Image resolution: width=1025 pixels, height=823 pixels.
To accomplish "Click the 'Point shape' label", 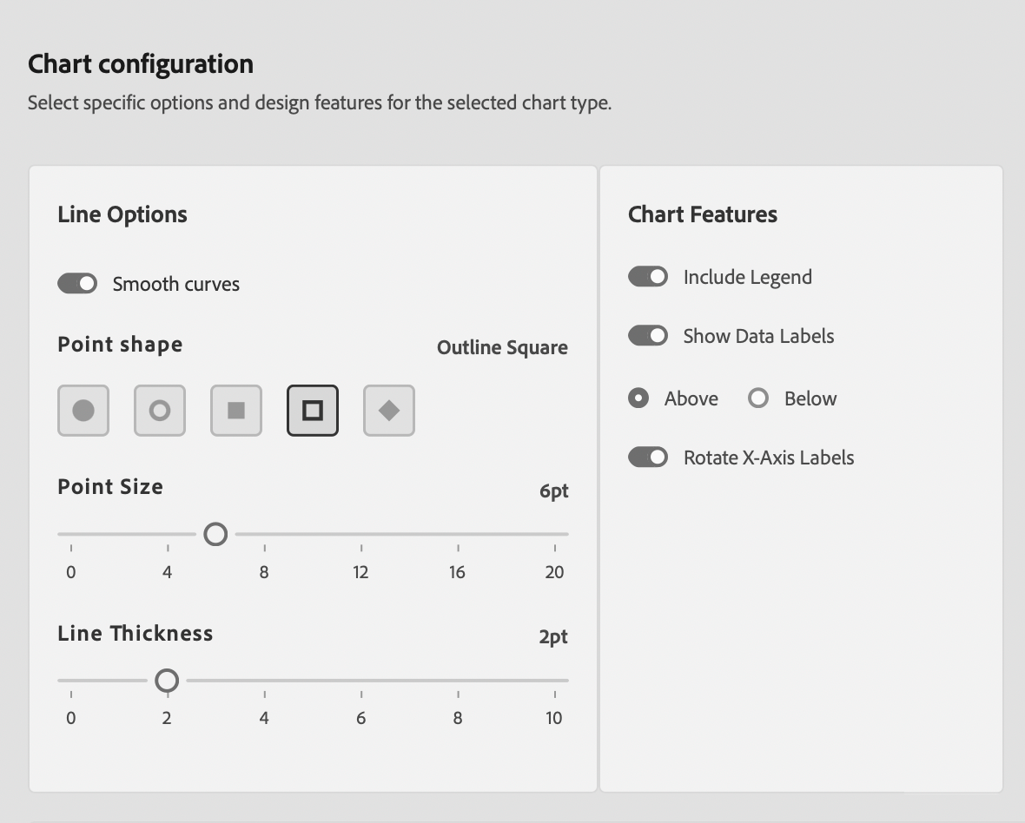I will 120,345.
